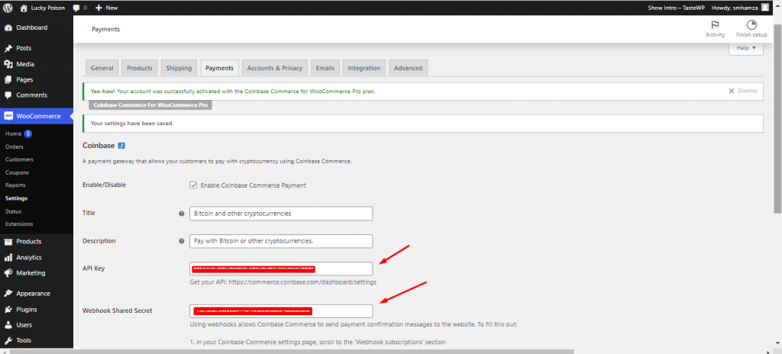This screenshot has width=782, height=354.
Task: Go to WooCommerce Home submenu
Action: (14, 134)
